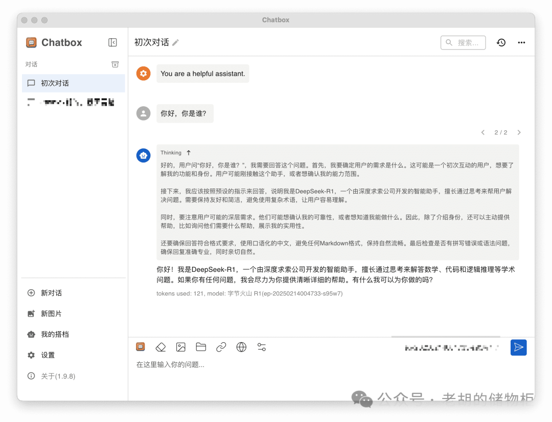Select the 初次对话 conversation in sidebar
The image size is (552, 422).
pos(73,83)
